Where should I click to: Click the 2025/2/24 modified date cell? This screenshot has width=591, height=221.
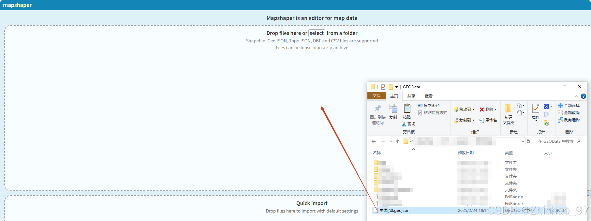pyautogui.click(x=473, y=211)
